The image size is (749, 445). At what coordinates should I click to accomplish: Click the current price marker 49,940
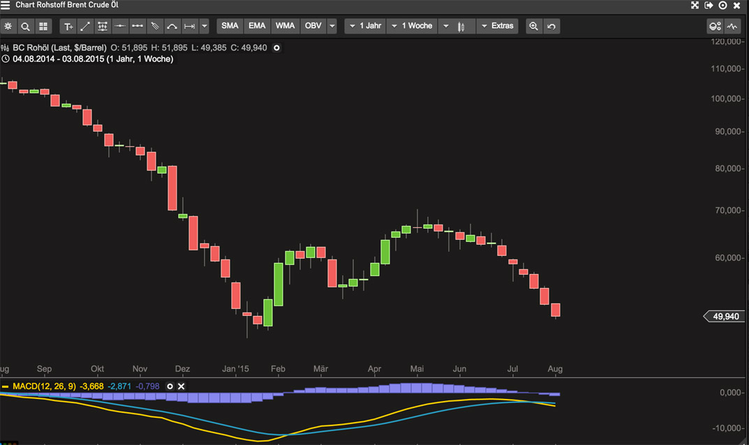[724, 317]
